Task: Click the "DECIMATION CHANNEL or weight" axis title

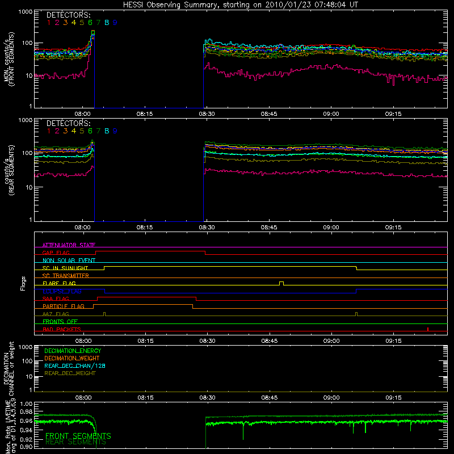Action: 9,368
